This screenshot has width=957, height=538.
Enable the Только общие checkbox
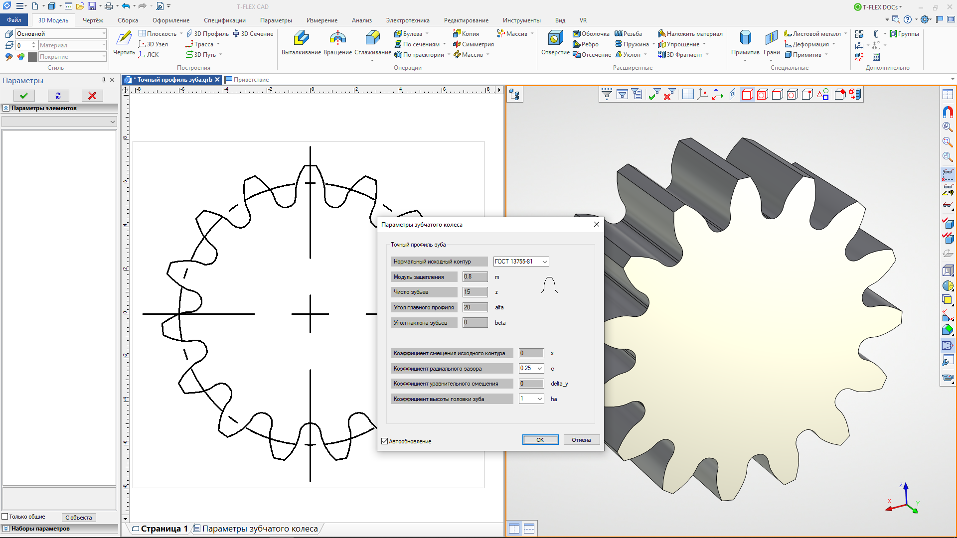click(x=5, y=517)
